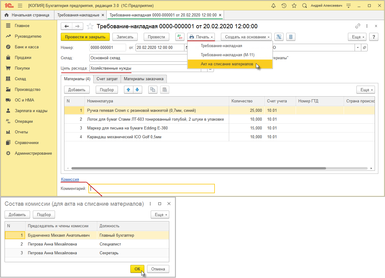This screenshot has width=385, height=278.
Task: Open three-dots menu in Состав комиссии dialog
Action: (x=150, y=204)
